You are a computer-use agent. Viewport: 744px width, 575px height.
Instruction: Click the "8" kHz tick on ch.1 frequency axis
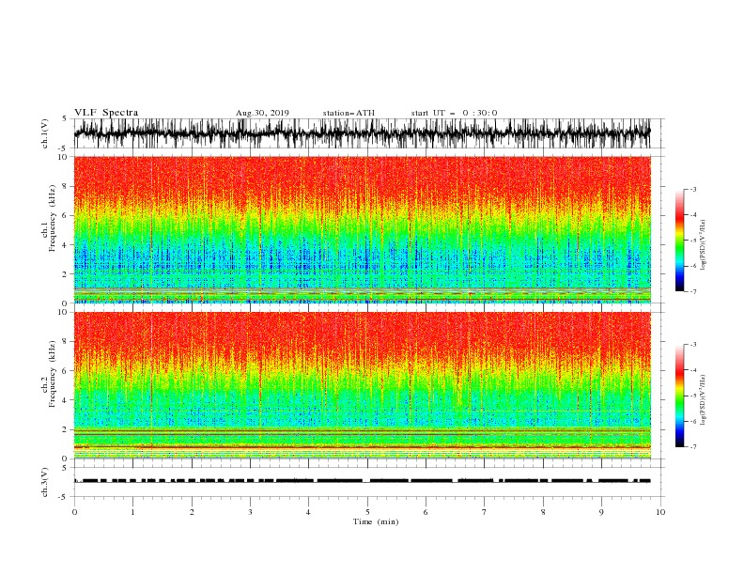66,186
